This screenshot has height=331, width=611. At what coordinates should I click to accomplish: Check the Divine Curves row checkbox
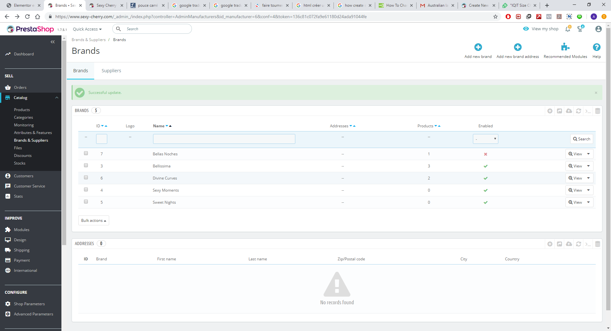tap(86, 178)
